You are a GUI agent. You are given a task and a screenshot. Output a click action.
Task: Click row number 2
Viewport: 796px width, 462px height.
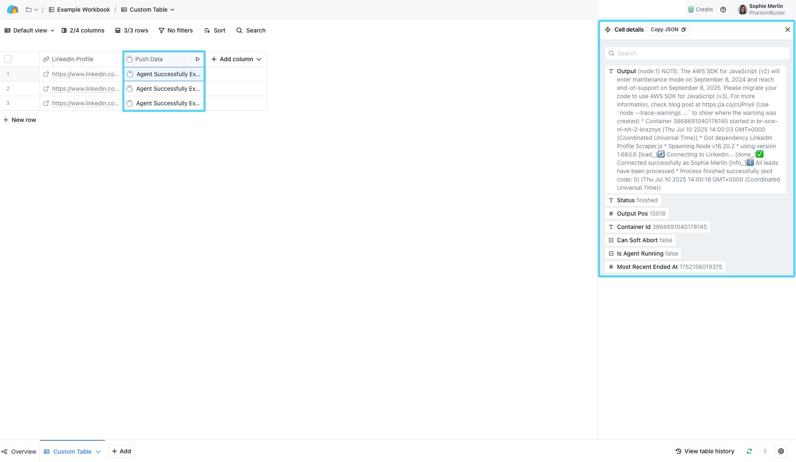8,89
